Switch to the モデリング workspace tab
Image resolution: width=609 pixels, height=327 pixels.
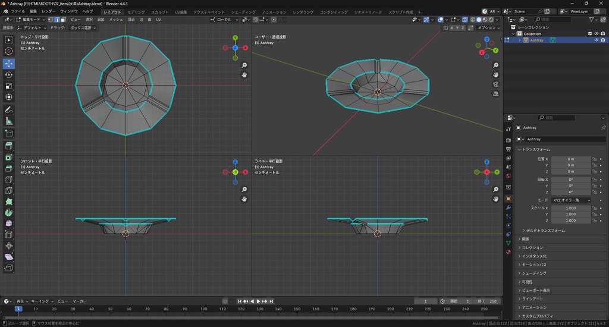coord(136,12)
